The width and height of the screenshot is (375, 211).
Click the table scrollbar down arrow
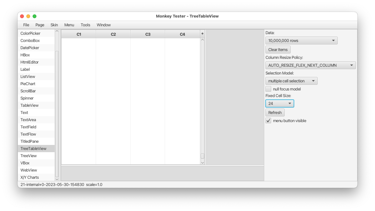pos(202,162)
